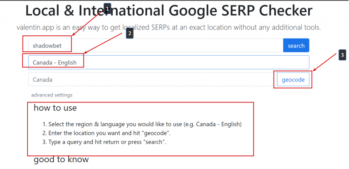349x169 pixels.
Task: Select the step one text about region & language
Action: (x=145, y=124)
